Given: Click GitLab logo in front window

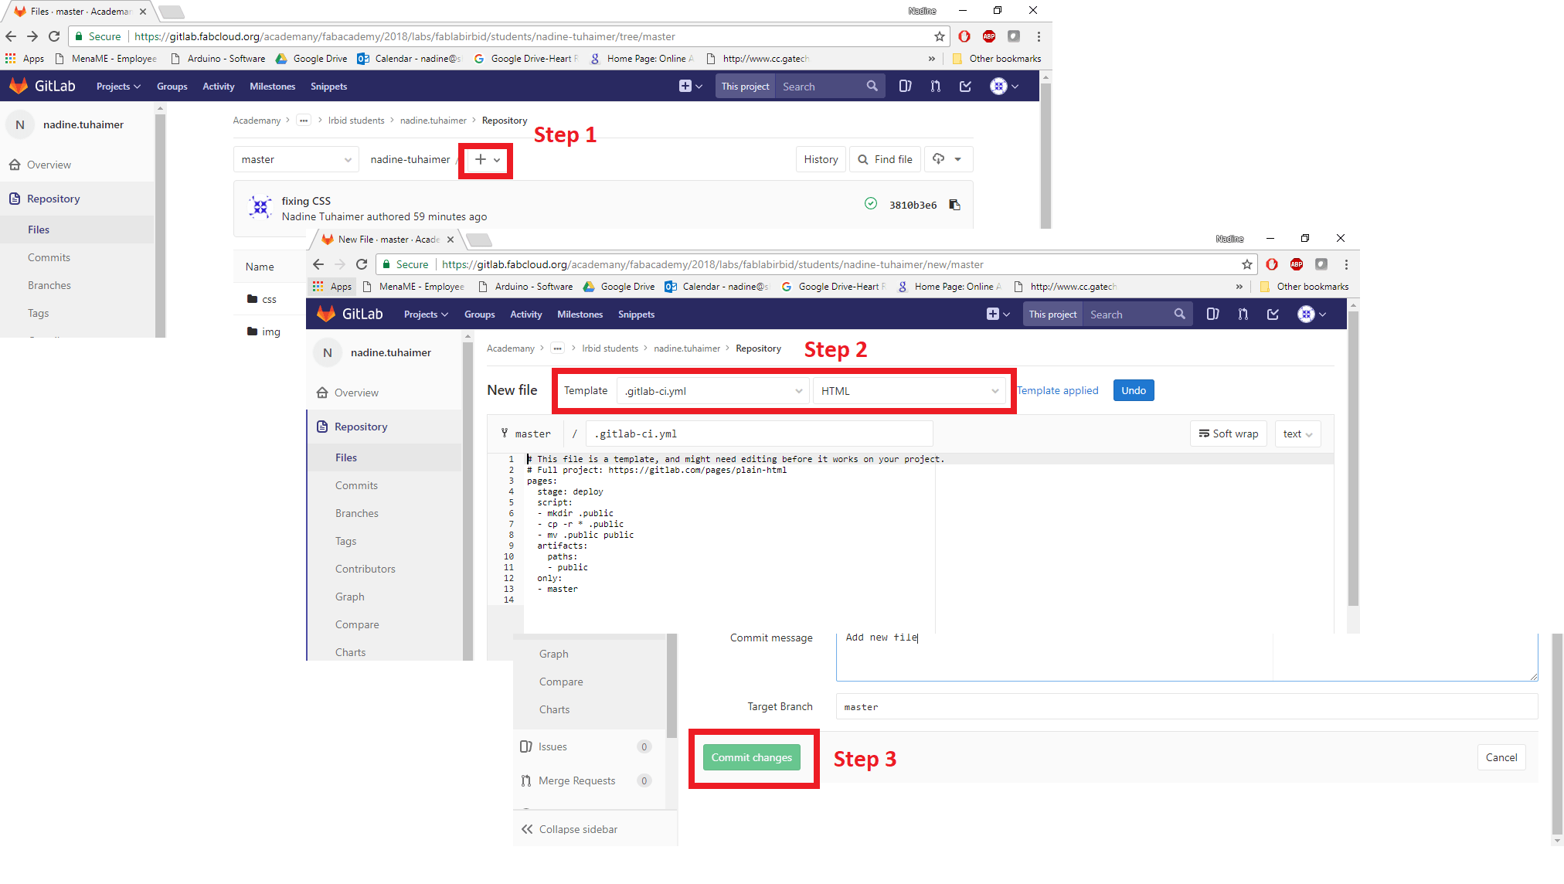Looking at the screenshot, I should [x=350, y=314].
